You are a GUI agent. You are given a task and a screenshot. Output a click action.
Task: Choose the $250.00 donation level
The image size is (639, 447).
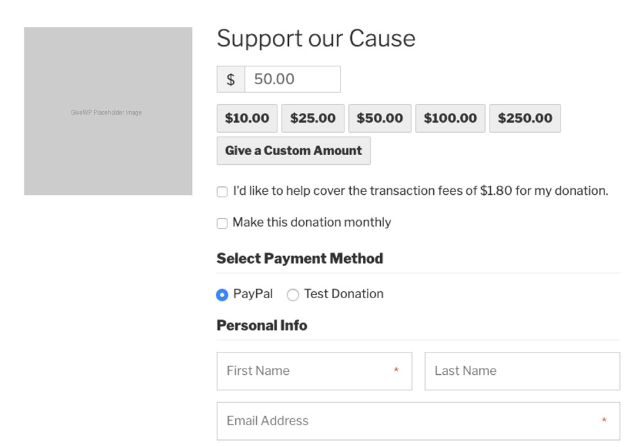pyautogui.click(x=525, y=118)
